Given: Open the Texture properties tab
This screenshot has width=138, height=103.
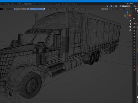Looking at the screenshot, I should click(x=134, y=70).
